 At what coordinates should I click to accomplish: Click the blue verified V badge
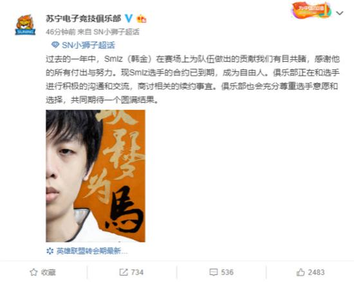click(129, 18)
